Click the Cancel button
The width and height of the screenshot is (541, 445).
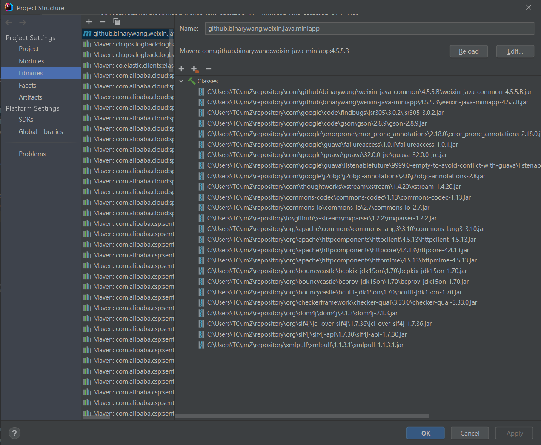tap(470, 433)
